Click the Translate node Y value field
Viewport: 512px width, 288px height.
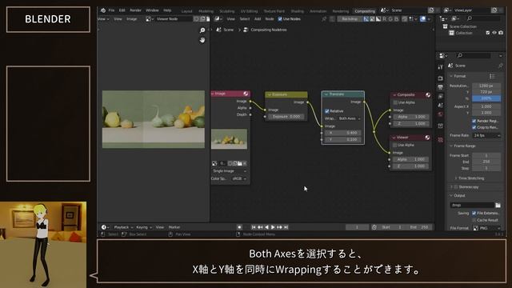point(342,139)
